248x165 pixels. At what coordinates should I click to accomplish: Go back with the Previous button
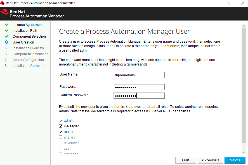[210, 160]
